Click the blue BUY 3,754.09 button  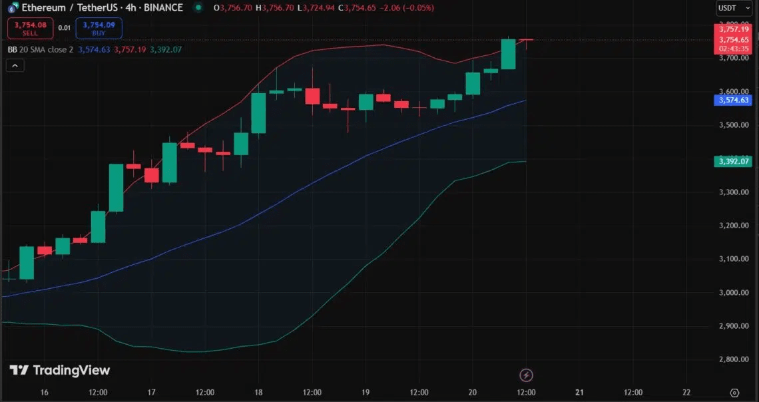click(x=99, y=28)
